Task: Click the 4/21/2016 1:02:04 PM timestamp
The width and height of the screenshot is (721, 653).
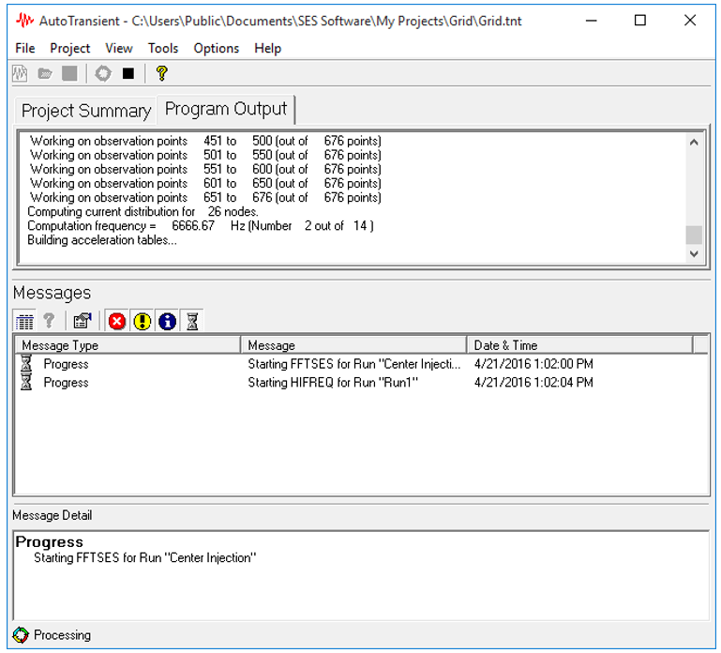Action: click(x=533, y=383)
